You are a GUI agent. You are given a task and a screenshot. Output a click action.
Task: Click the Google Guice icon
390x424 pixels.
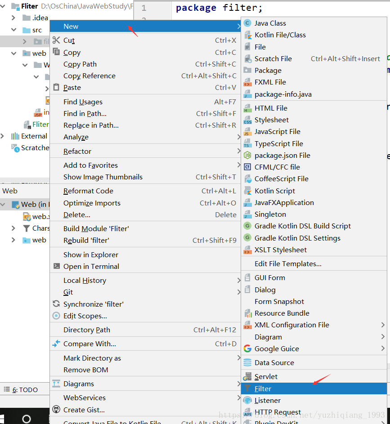pyautogui.click(x=247, y=349)
